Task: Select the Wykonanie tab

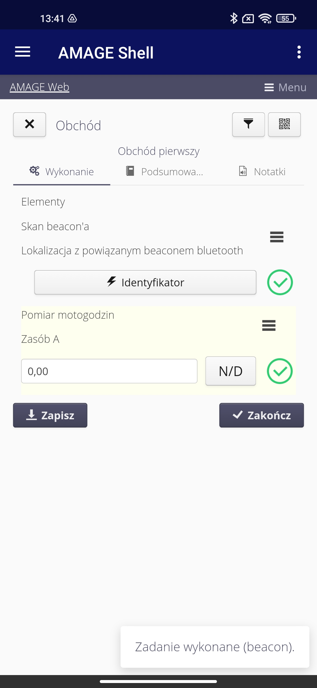Action: (62, 172)
